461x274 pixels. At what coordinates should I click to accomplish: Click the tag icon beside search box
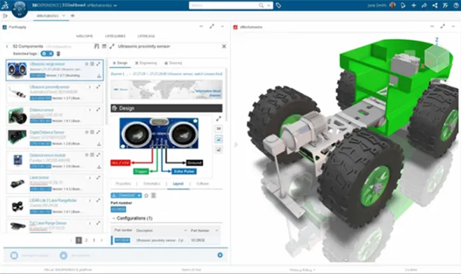pyautogui.click(x=278, y=6)
